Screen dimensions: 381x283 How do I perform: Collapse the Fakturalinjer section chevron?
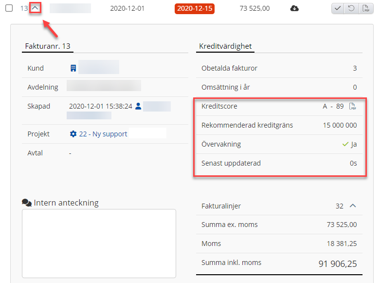pos(353,206)
